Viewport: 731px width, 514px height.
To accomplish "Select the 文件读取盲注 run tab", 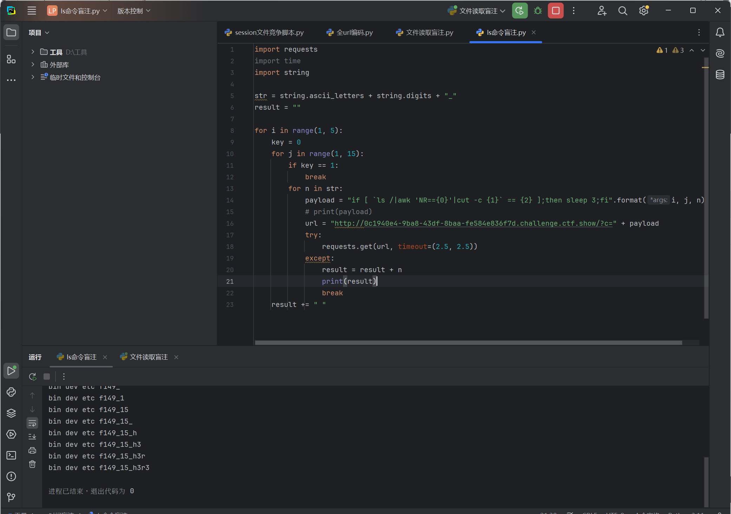I will [148, 357].
